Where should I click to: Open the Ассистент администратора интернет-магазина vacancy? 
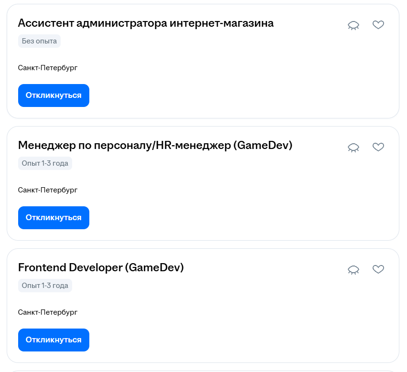pyautogui.click(x=146, y=23)
